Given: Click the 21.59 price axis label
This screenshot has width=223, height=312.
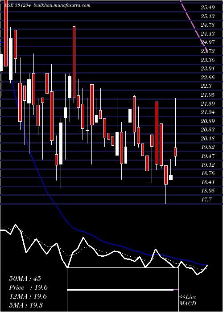Looking at the screenshot, I should [x=208, y=104].
